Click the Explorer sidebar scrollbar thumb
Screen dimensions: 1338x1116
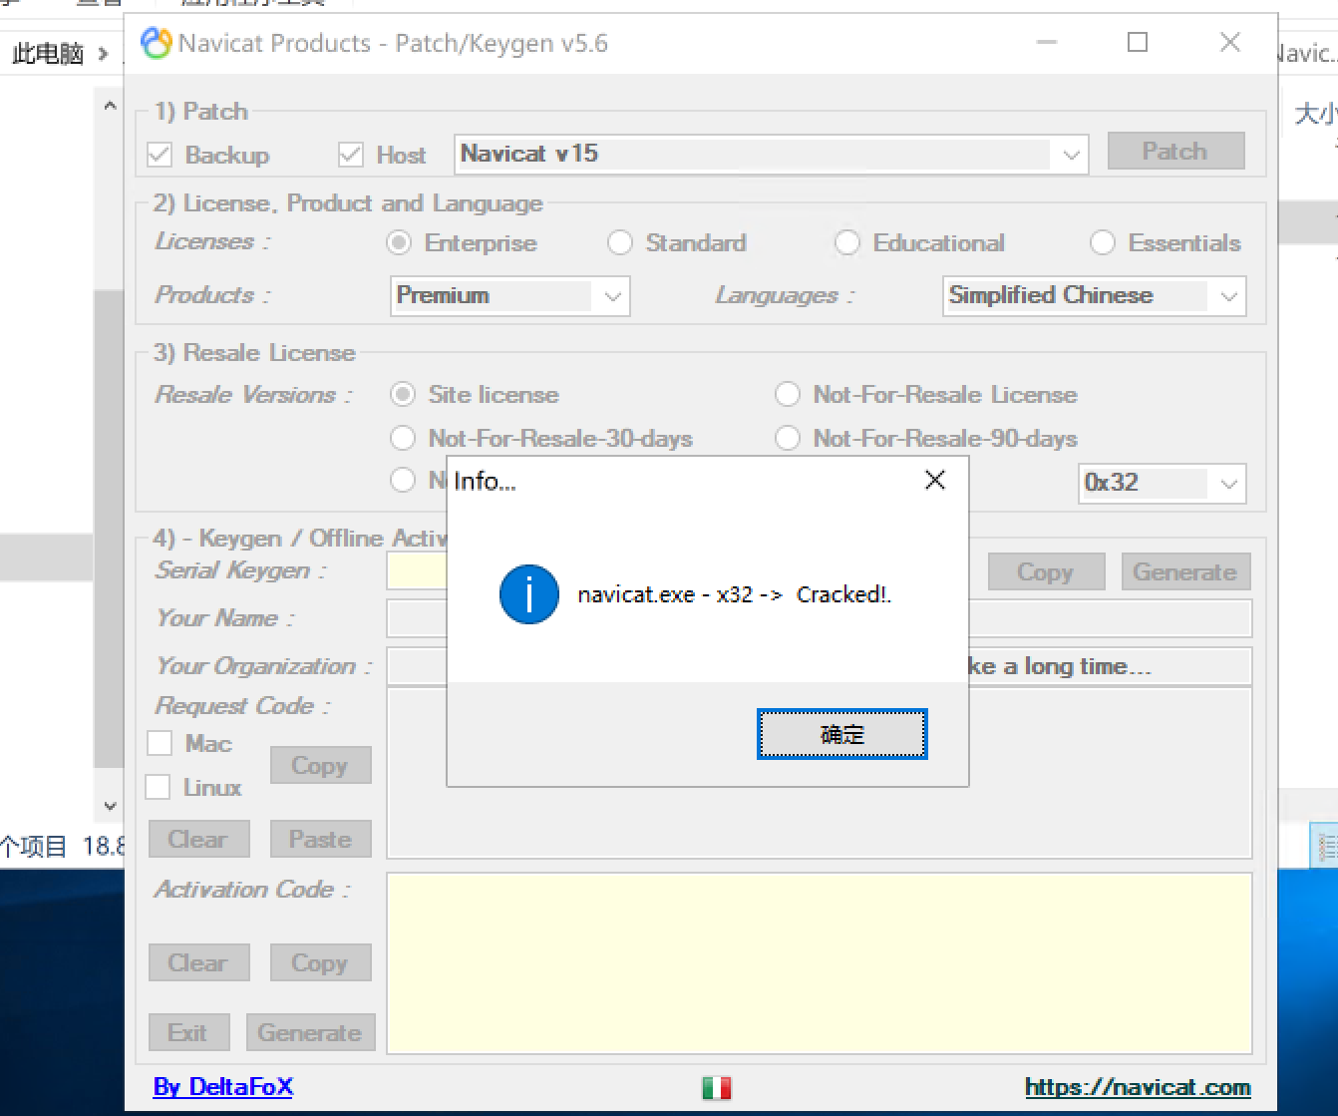tap(109, 529)
